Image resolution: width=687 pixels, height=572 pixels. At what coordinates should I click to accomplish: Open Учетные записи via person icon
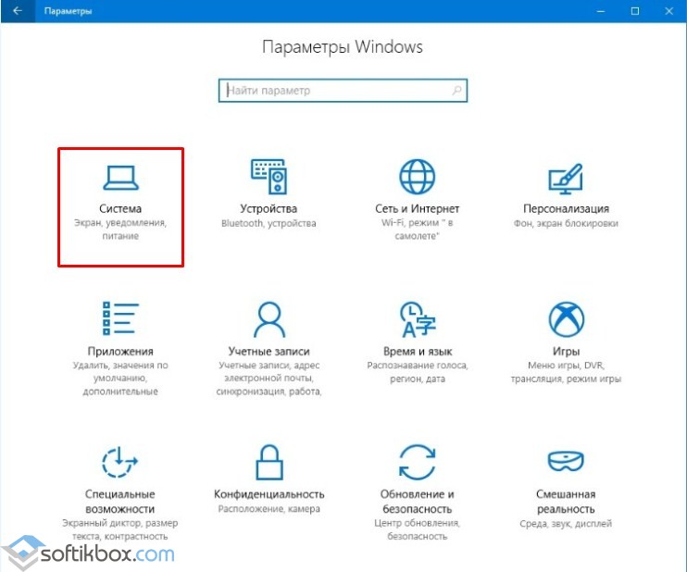269,319
